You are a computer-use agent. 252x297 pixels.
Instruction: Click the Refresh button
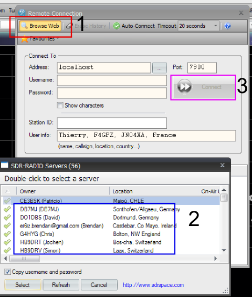61,285
